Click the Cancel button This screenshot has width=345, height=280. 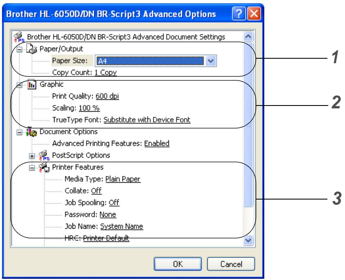[x=231, y=264]
